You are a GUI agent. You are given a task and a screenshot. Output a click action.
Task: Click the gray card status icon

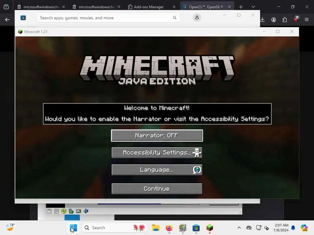pyautogui.click(x=78, y=211)
